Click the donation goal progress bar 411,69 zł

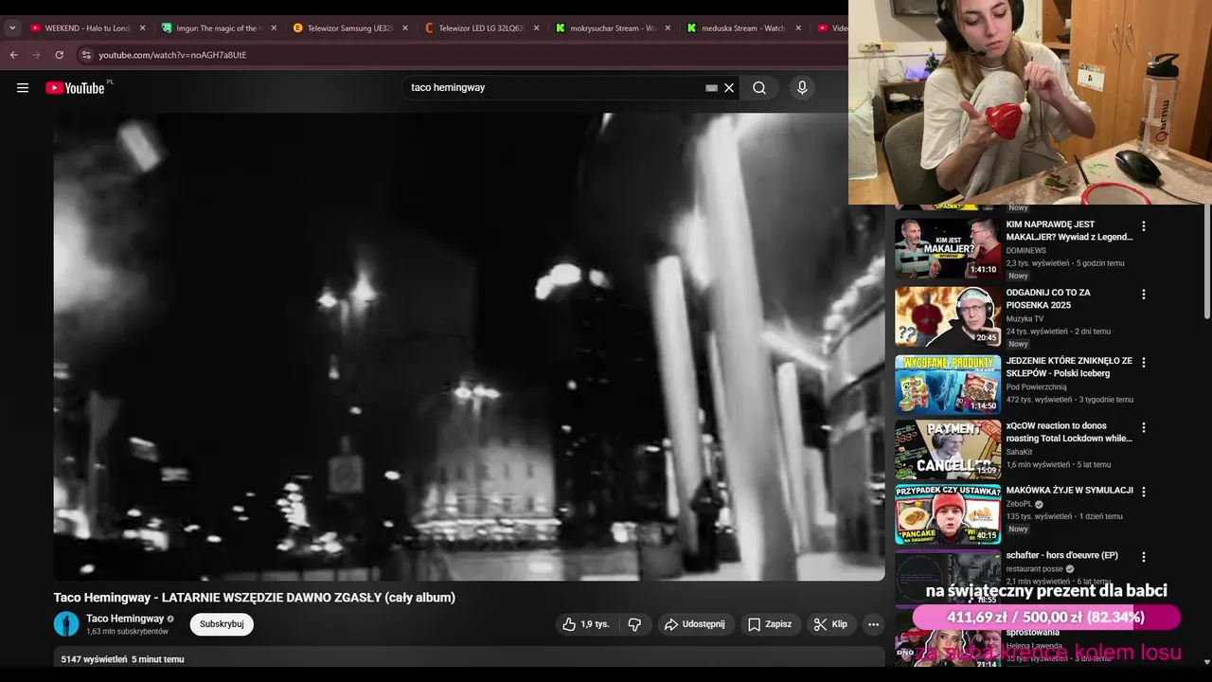point(1045,618)
